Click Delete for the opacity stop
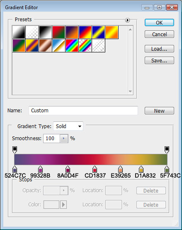The height and width of the screenshot is (230, 182). (x=151, y=190)
